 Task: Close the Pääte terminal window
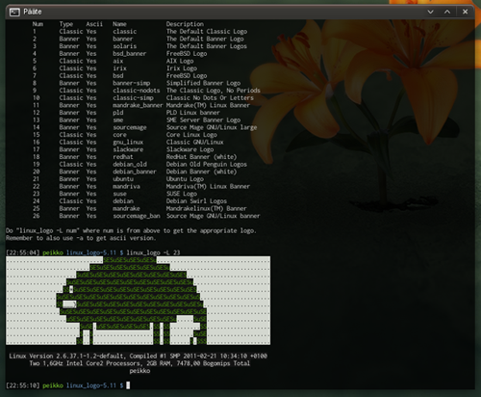[x=465, y=12]
